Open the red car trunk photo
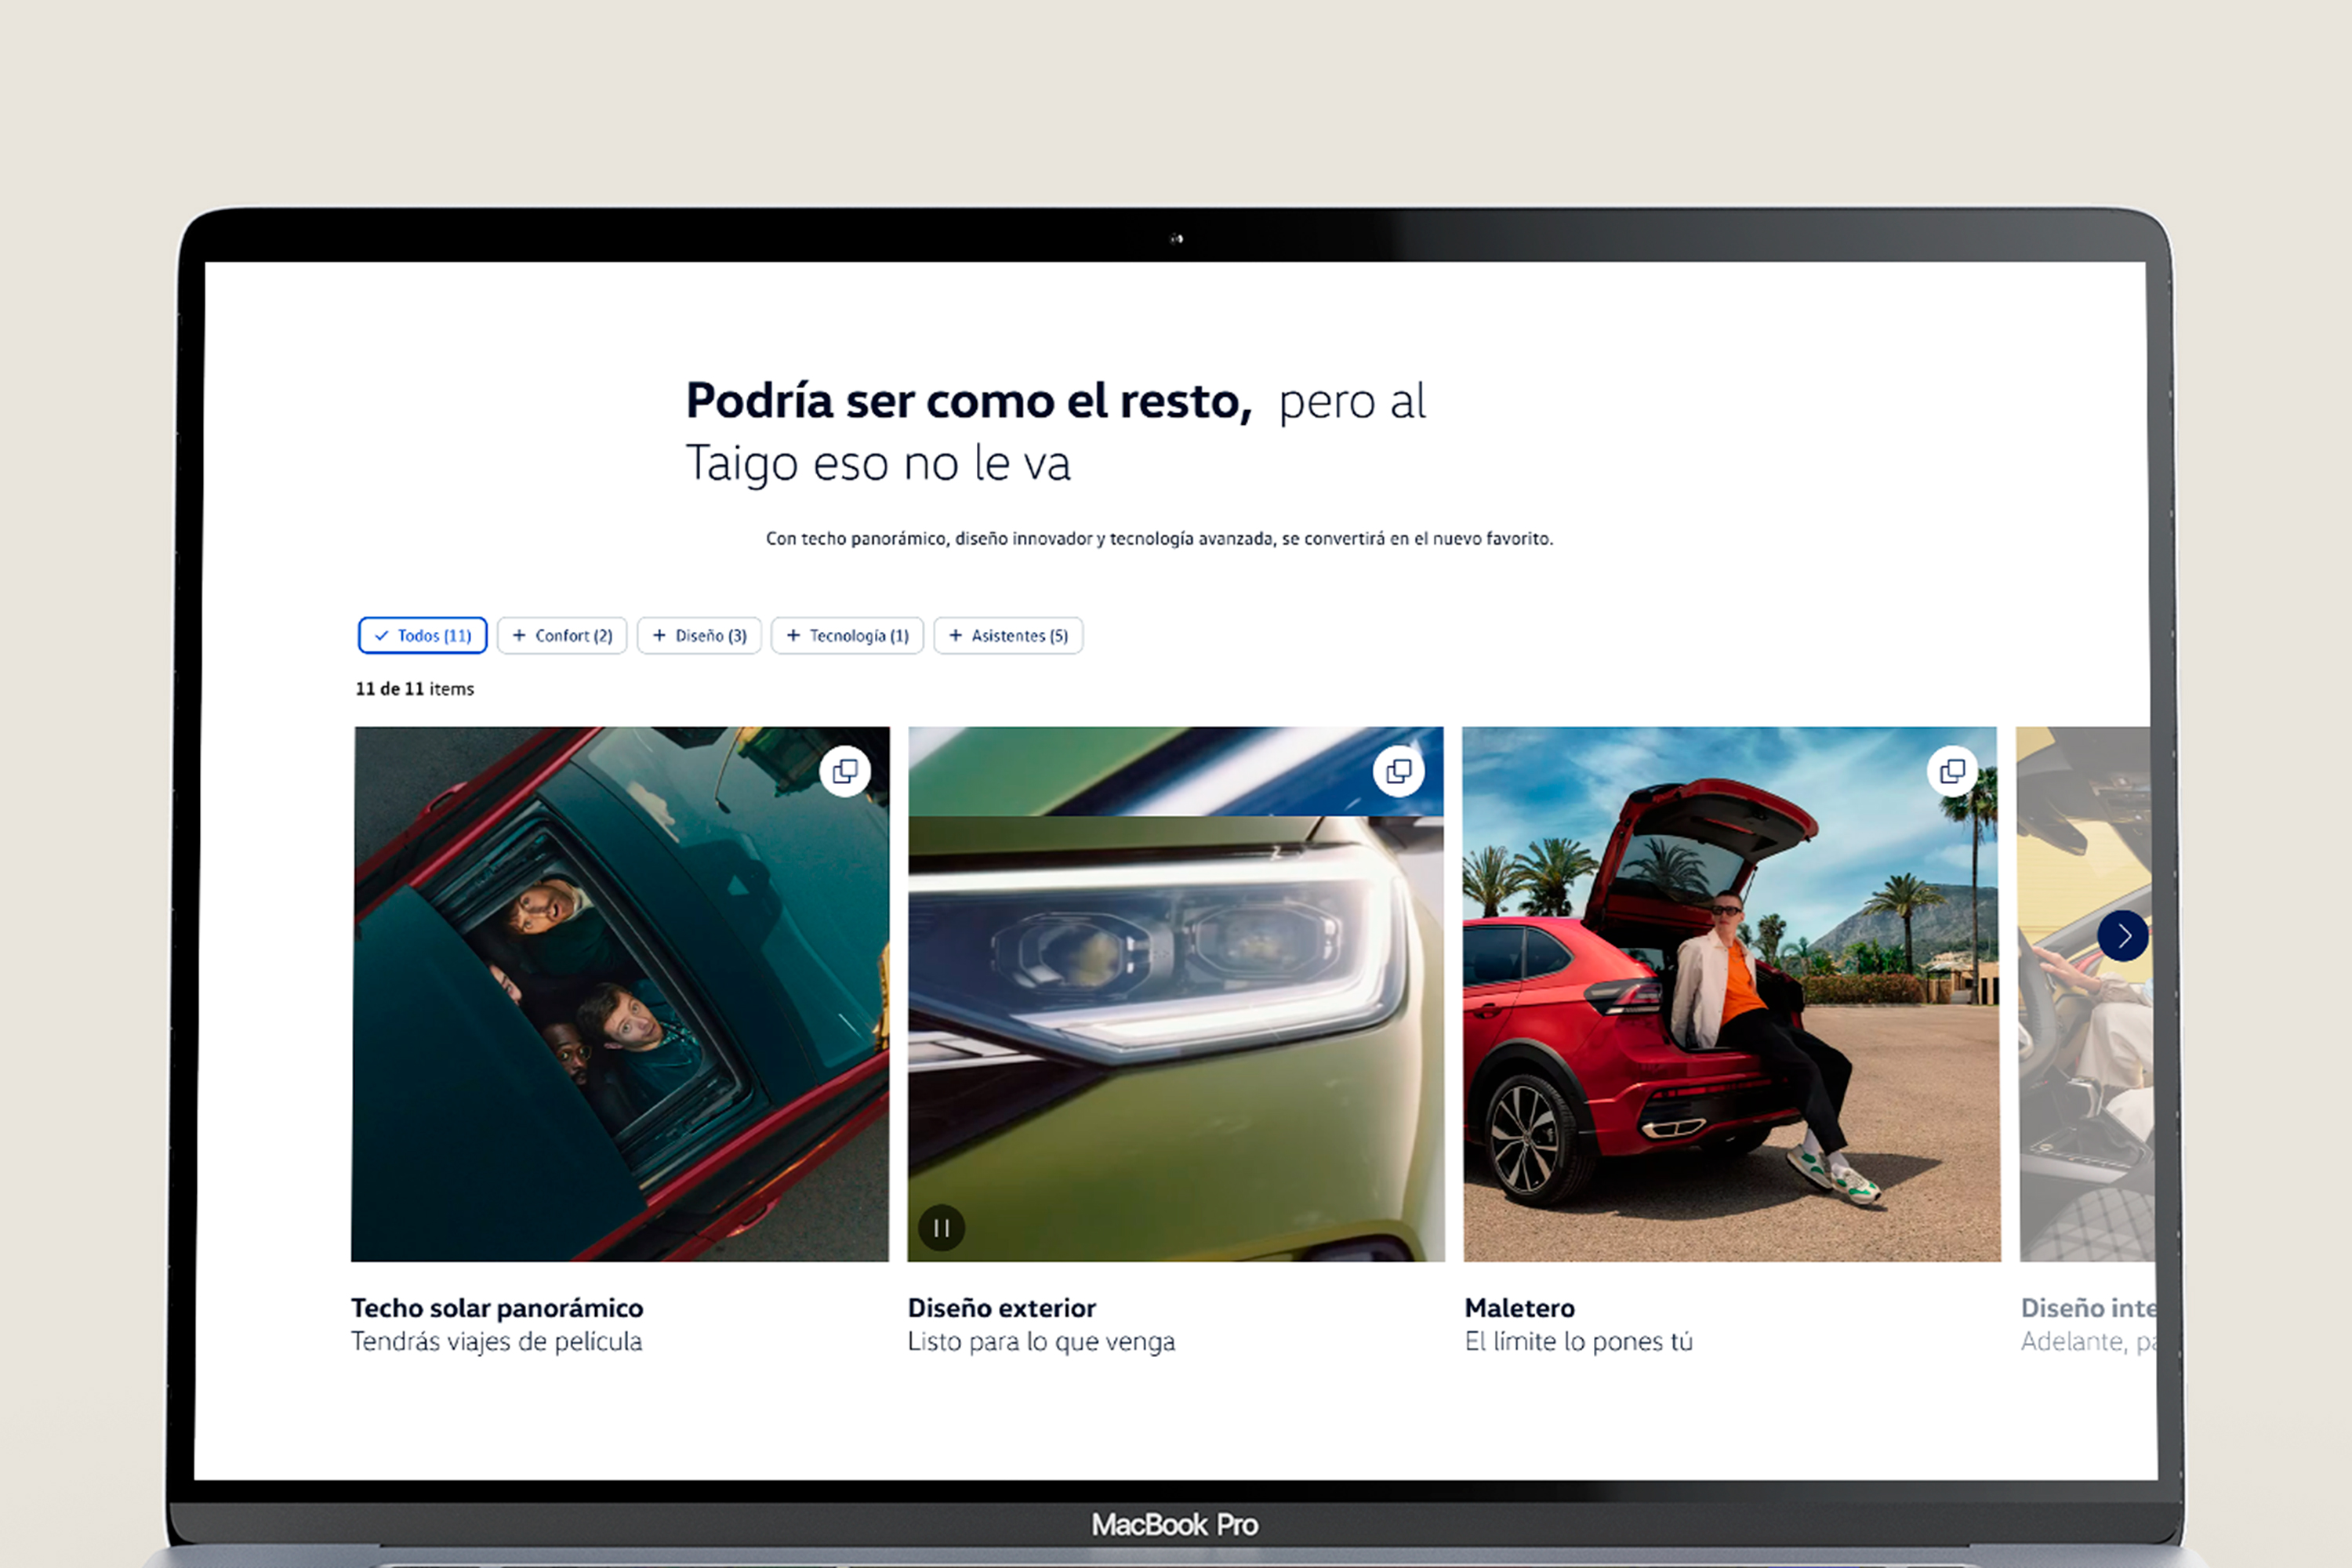Viewport: 2352px width, 1568px height. click(1732, 994)
